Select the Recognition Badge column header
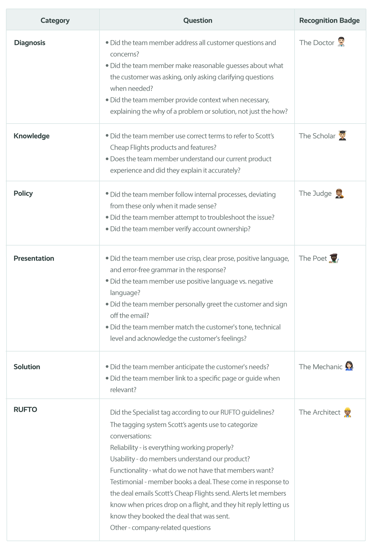372x548 pixels. (329, 20)
